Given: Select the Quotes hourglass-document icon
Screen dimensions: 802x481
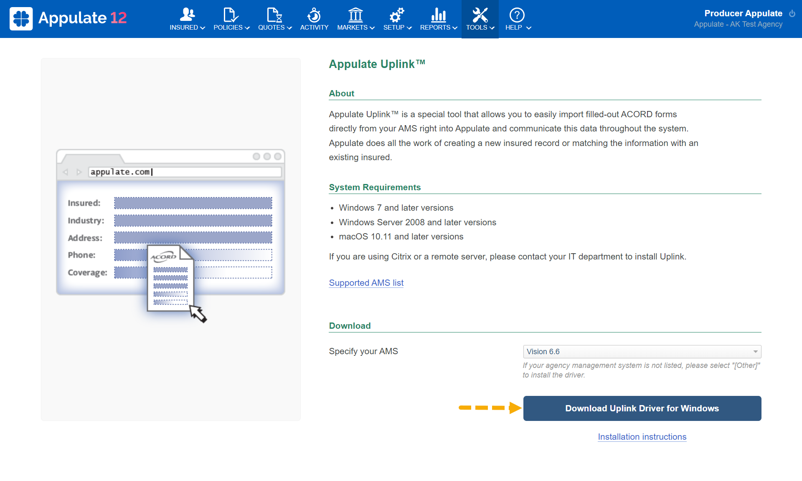Looking at the screenshot, I should click(x=274, y=14).
